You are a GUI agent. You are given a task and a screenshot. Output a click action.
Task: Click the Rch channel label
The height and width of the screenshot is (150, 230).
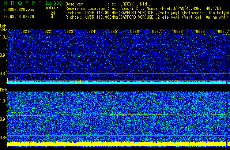[4, 90]
